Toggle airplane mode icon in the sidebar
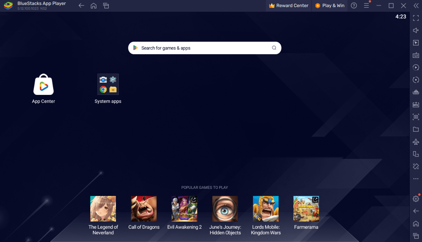422x242 pixels. point(416,142)
